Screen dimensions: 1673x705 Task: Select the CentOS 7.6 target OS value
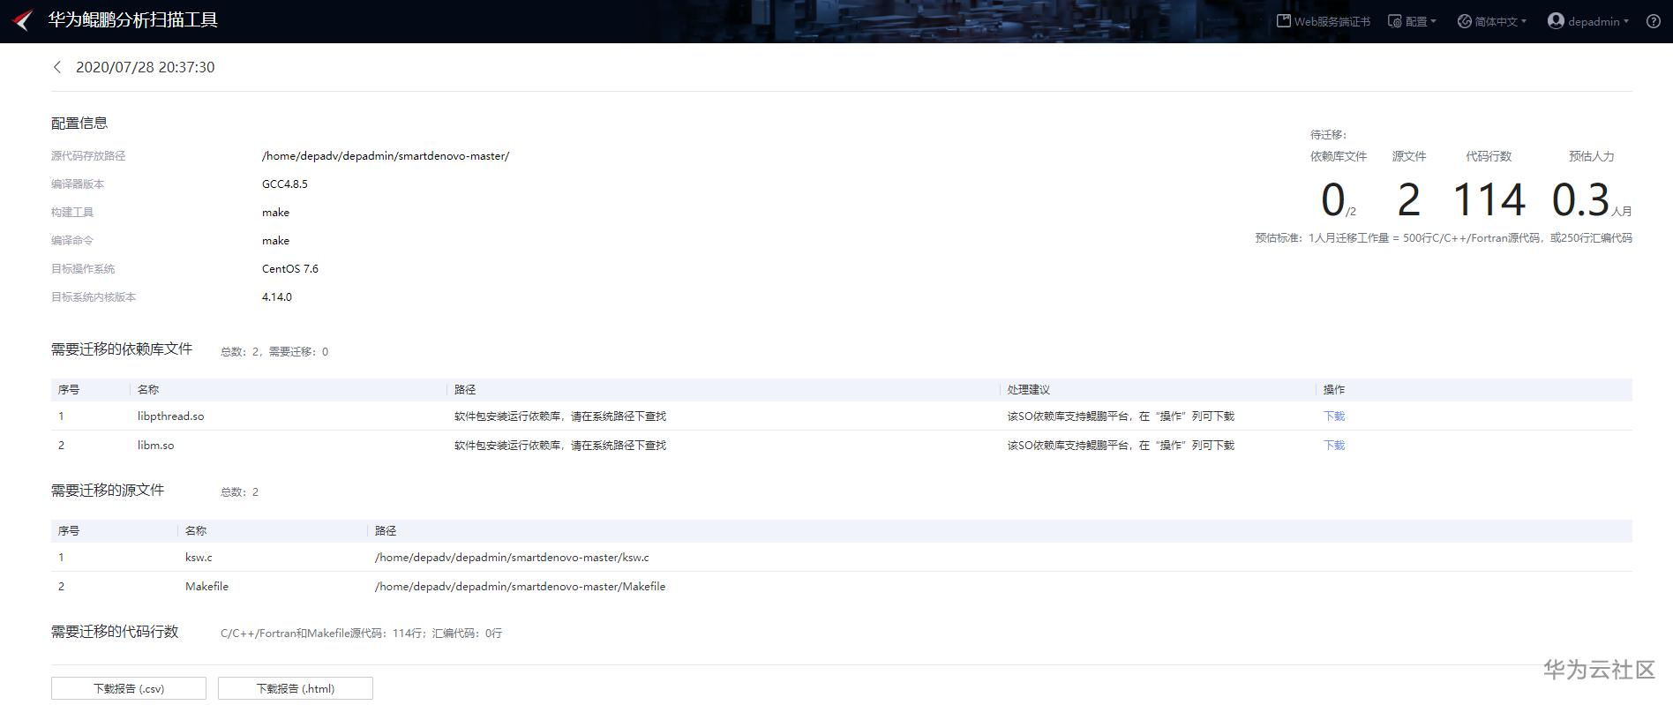click(x=290, y=269)
